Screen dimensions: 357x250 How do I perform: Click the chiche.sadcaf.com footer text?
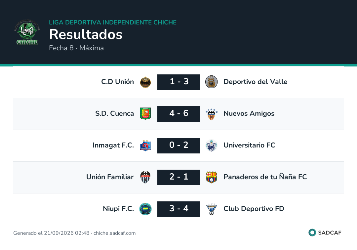(114, 233)
